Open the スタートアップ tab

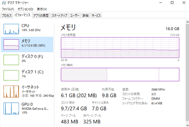[59, 15]
